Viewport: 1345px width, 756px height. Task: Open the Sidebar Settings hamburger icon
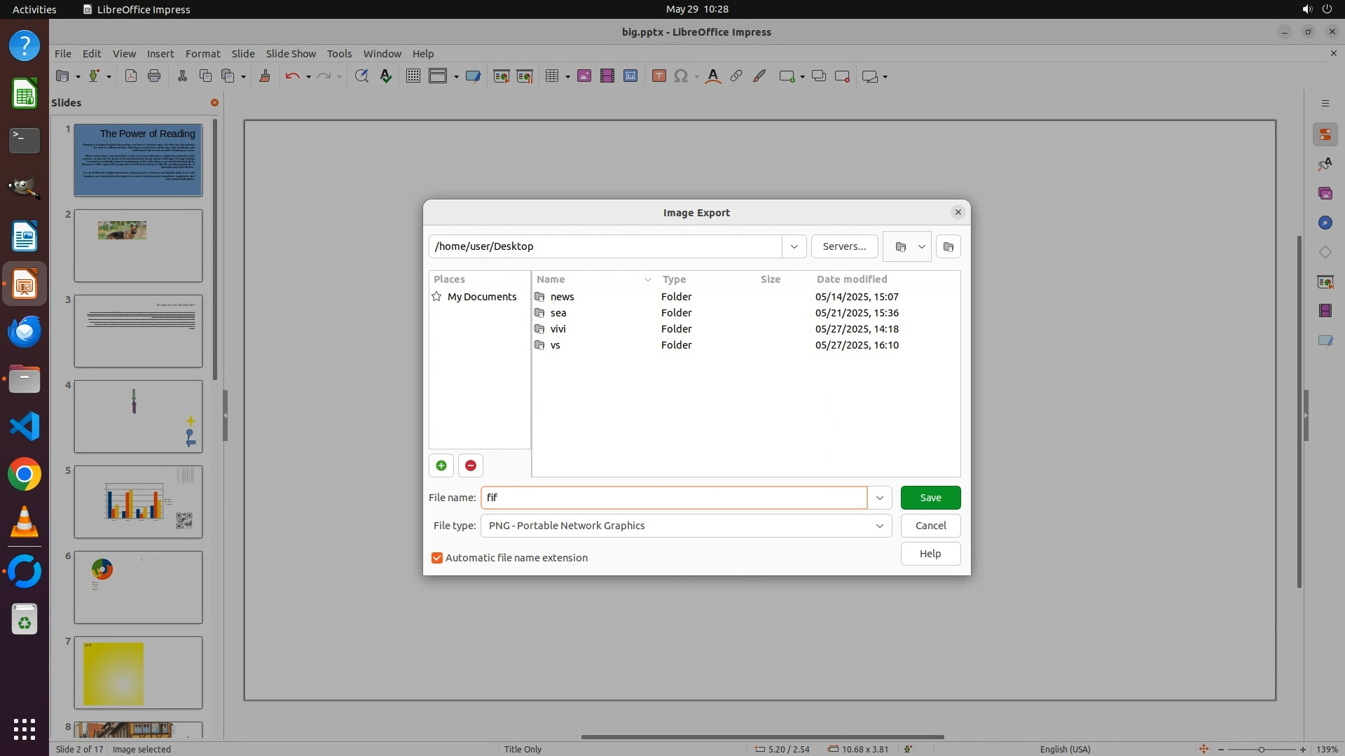(x=1325, y=103)
